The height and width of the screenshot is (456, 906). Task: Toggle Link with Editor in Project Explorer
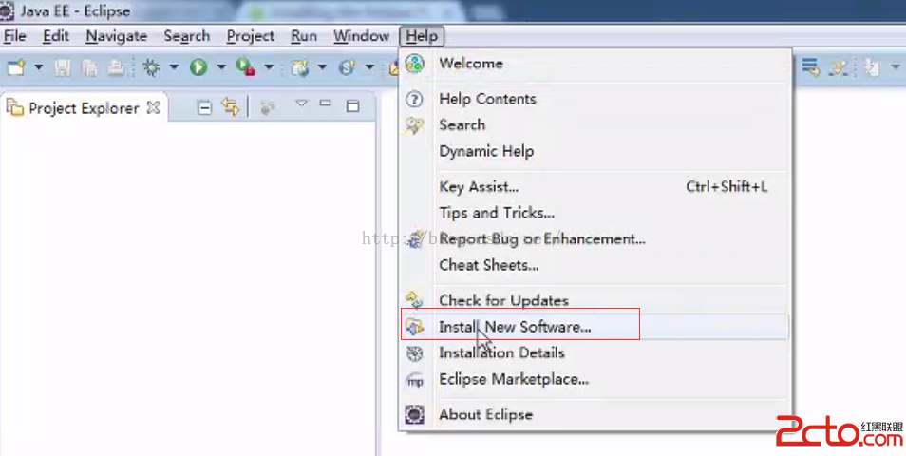231,107
